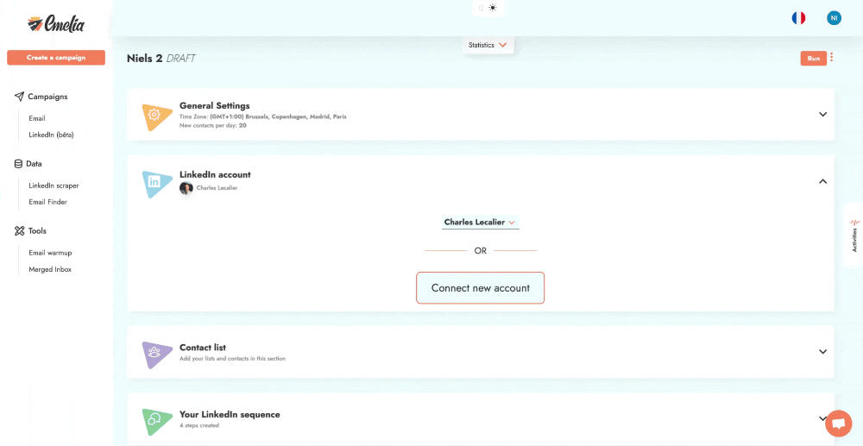Expand the Contact list section
Screen dimensions: 863x446
click(822, 351)
